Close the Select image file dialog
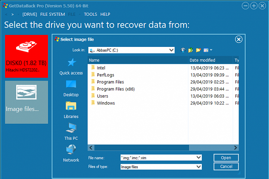269x179 pixels. pyautogui.click(x=239, y=39)
